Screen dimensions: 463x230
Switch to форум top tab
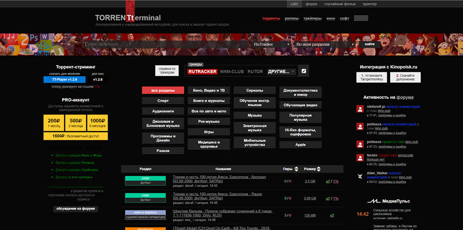pyautogui.click(x=311, y=4)
